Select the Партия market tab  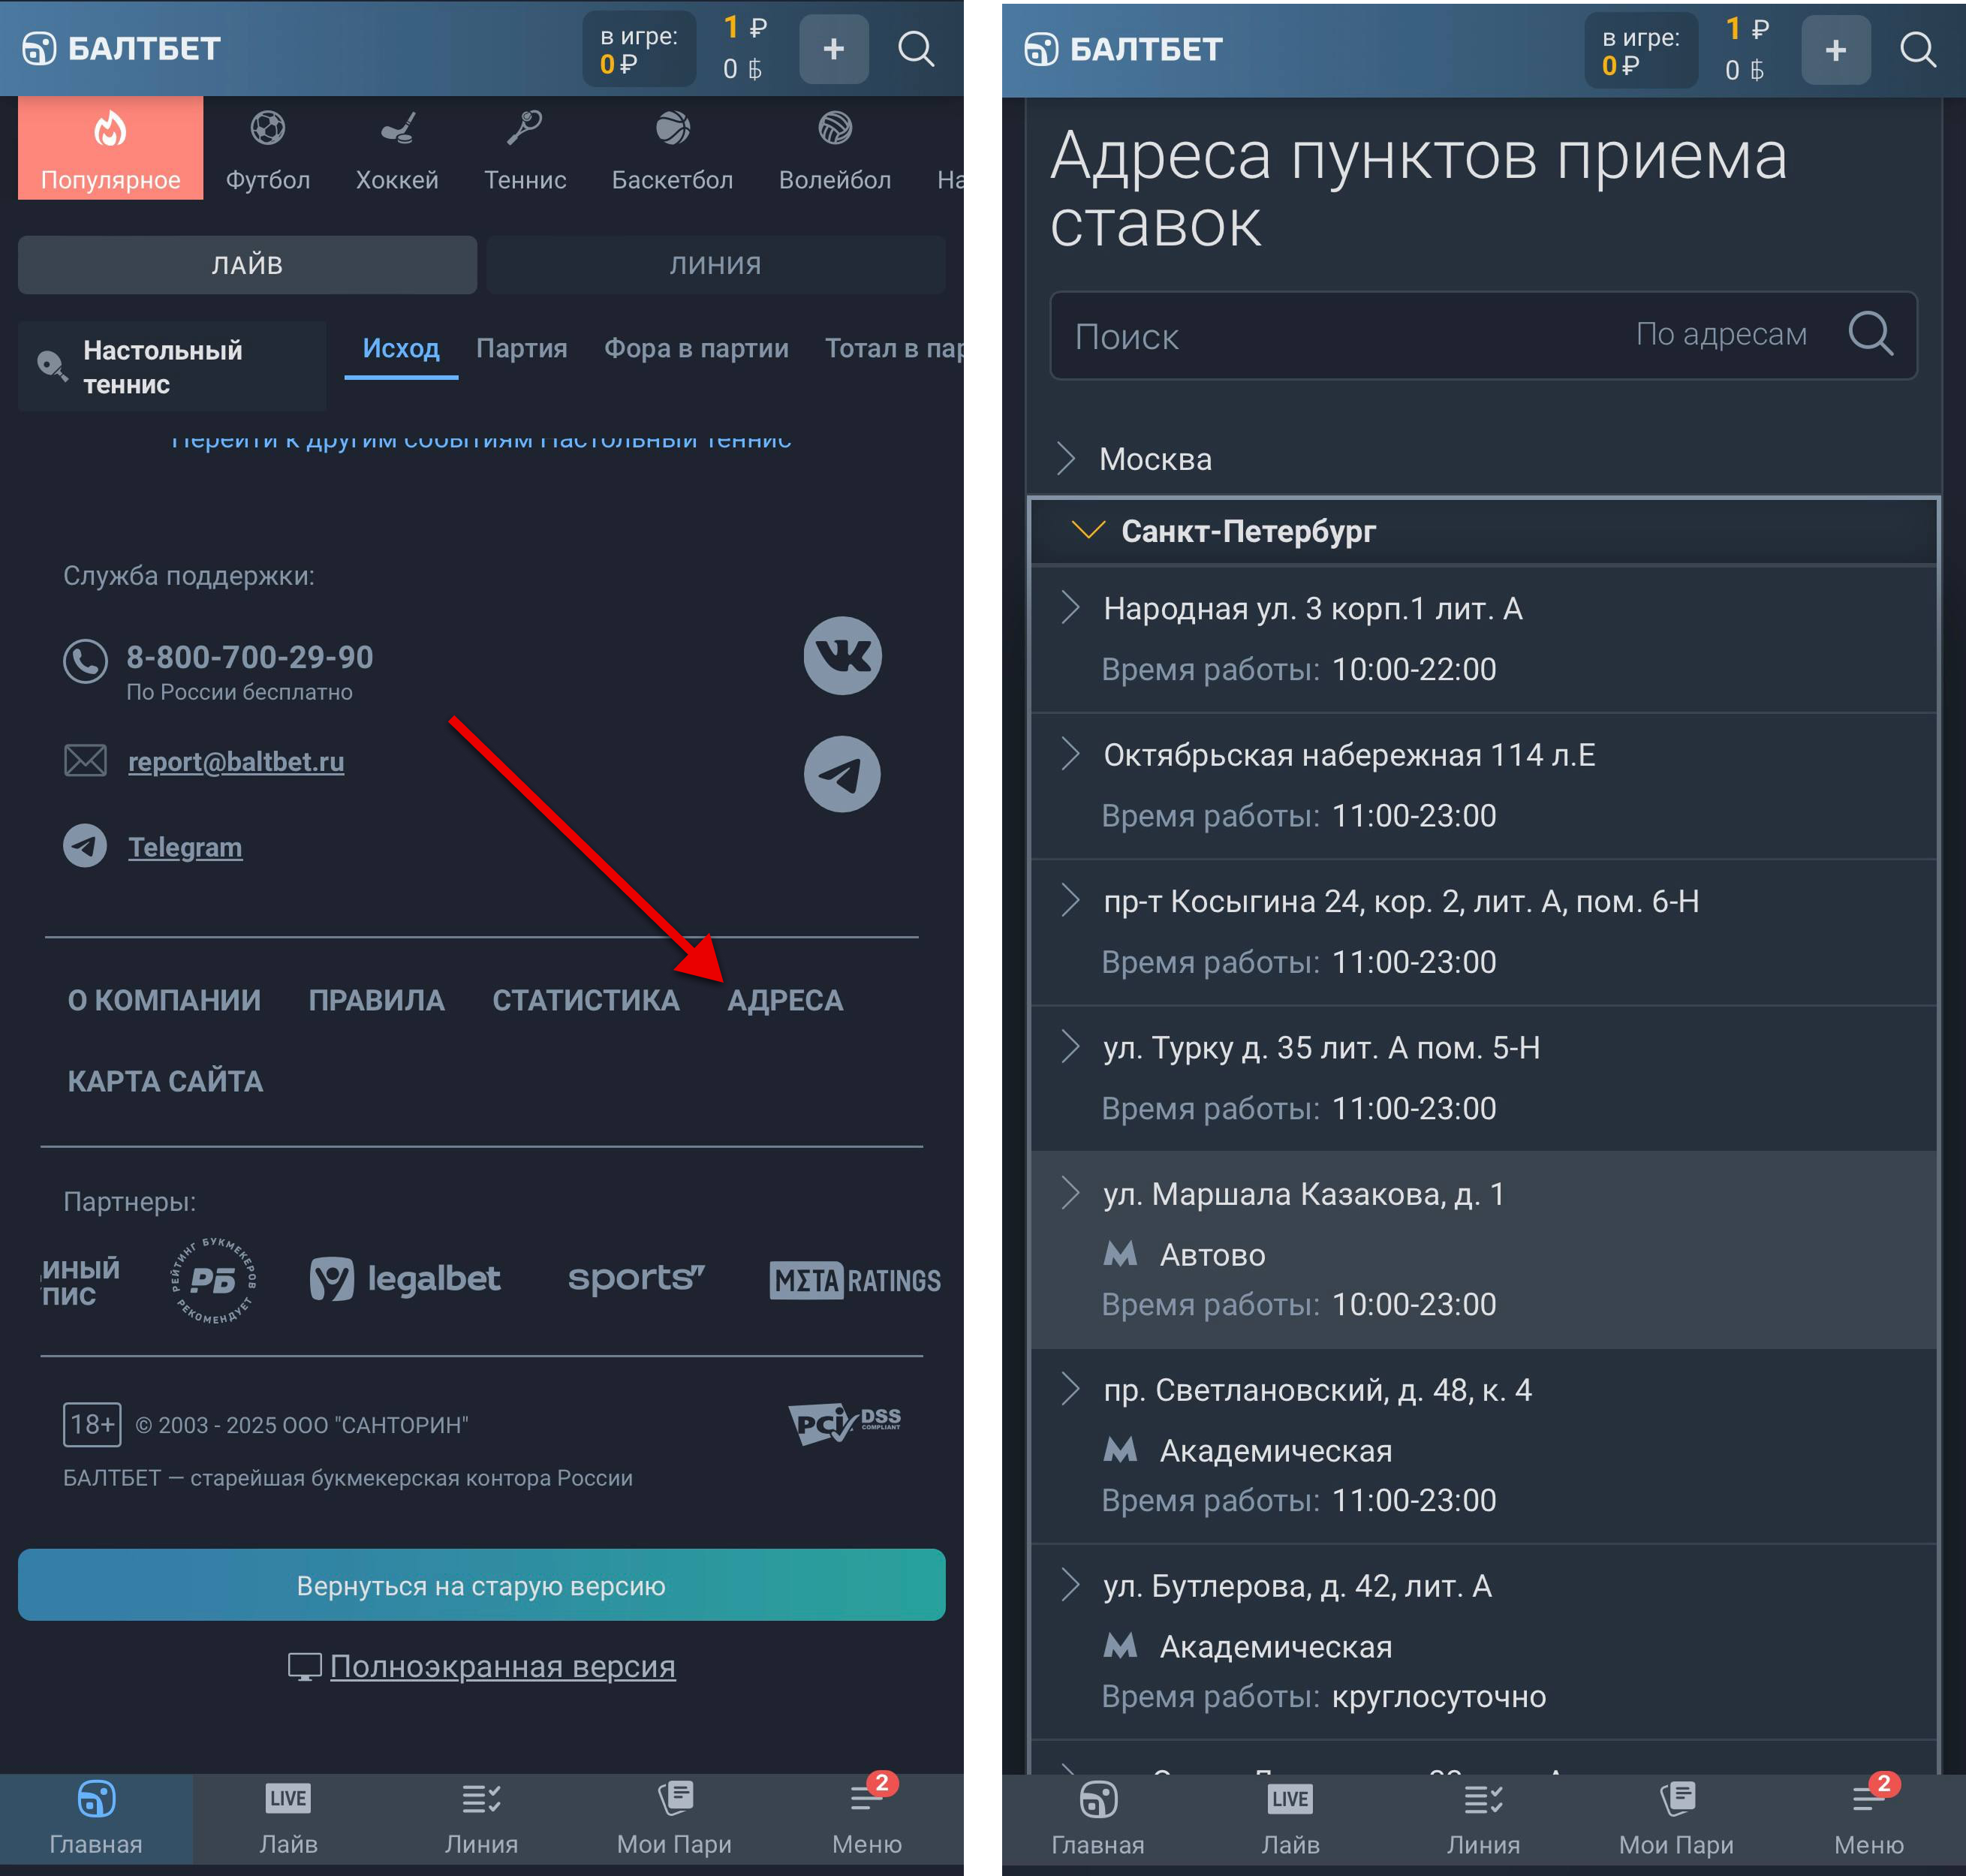point(521,349)
